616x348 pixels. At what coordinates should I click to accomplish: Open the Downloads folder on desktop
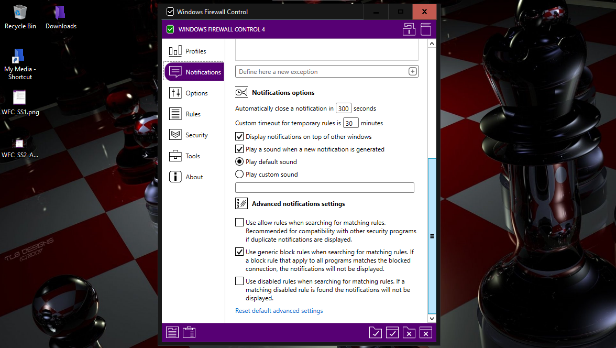pyautogui.click(x=61, y=17)
